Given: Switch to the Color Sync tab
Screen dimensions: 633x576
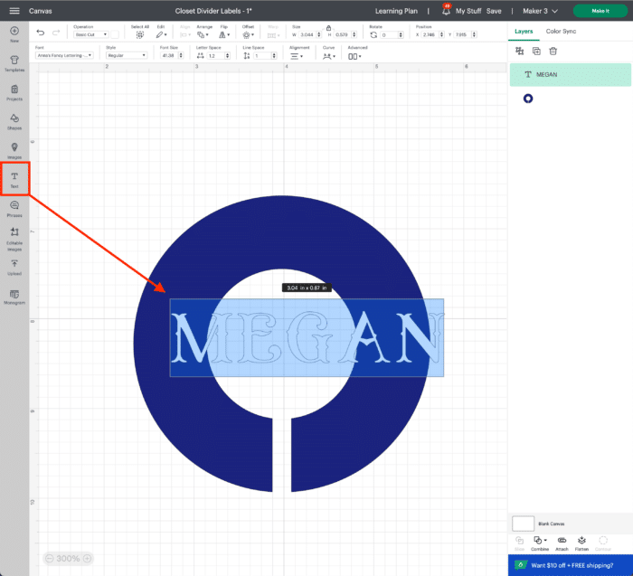Looking at the screenshot, I should tap(561, 32).
